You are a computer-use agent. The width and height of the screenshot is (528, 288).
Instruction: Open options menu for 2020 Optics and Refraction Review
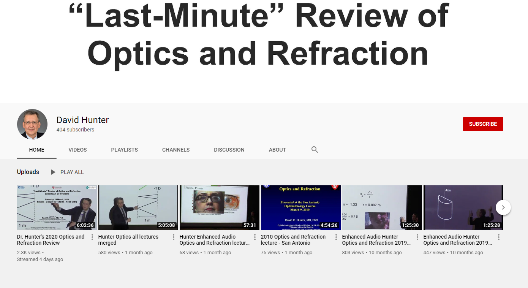tap(92, 237)
